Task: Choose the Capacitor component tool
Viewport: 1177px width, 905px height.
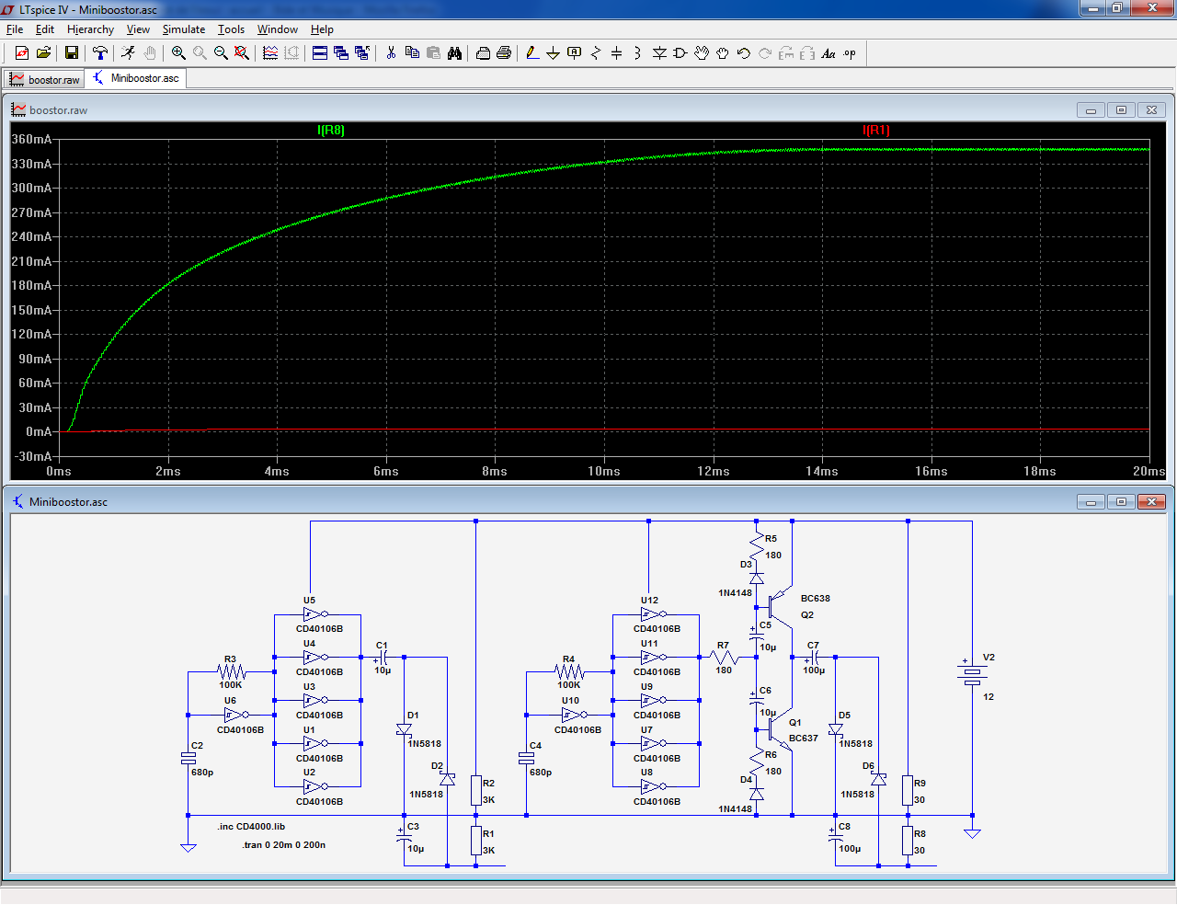Action: pos(616,53)
